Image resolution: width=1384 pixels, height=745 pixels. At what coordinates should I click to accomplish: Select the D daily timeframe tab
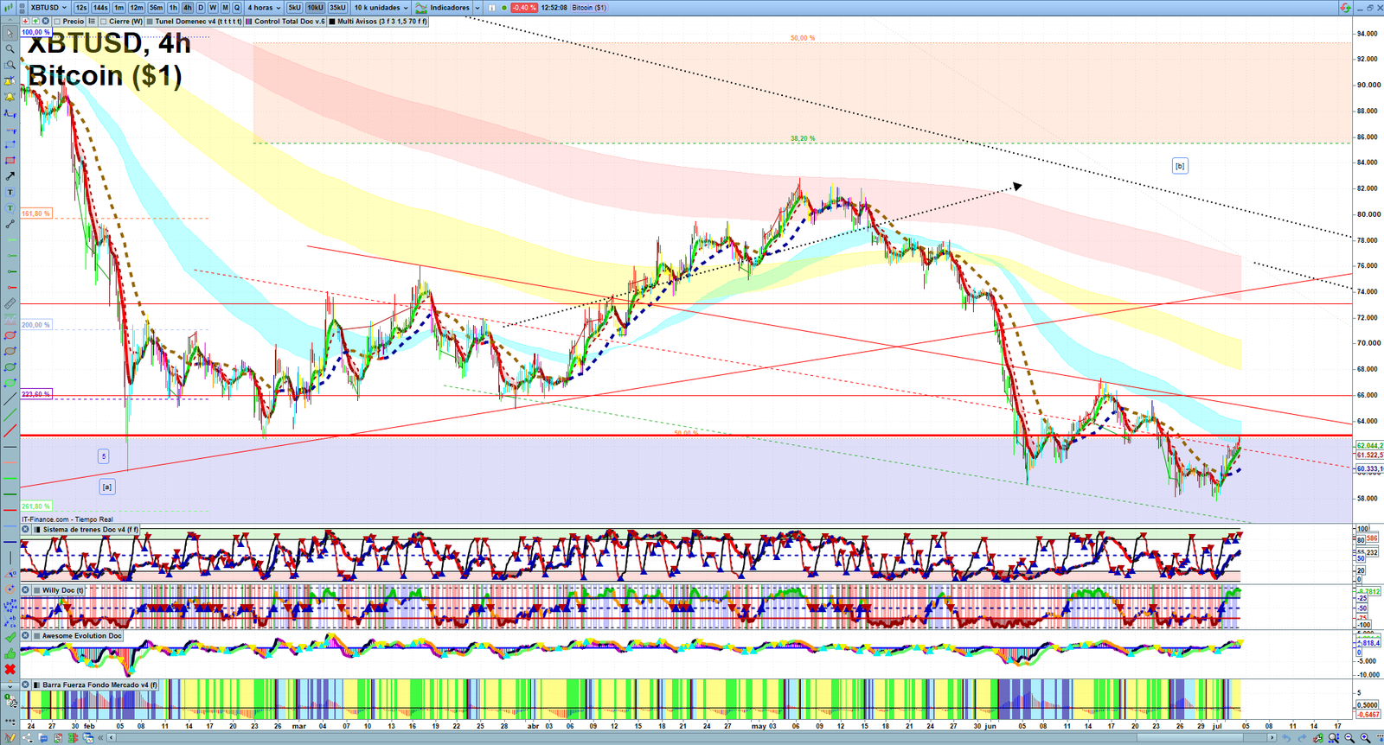pos(201,8)
